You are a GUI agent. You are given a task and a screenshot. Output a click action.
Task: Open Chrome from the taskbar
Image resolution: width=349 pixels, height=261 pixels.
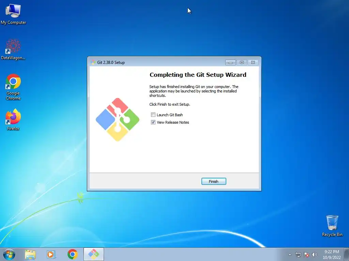72,254
